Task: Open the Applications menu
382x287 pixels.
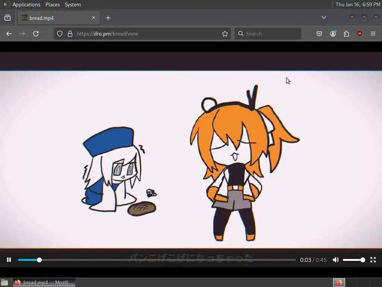Action: pos(26,4)
